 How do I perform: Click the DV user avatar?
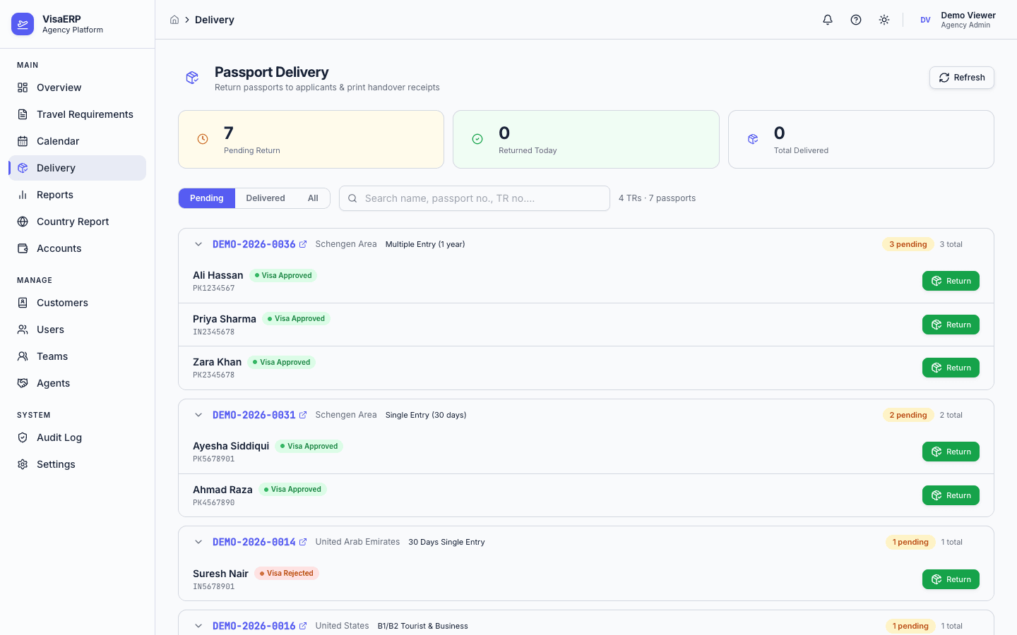(925, 20)
